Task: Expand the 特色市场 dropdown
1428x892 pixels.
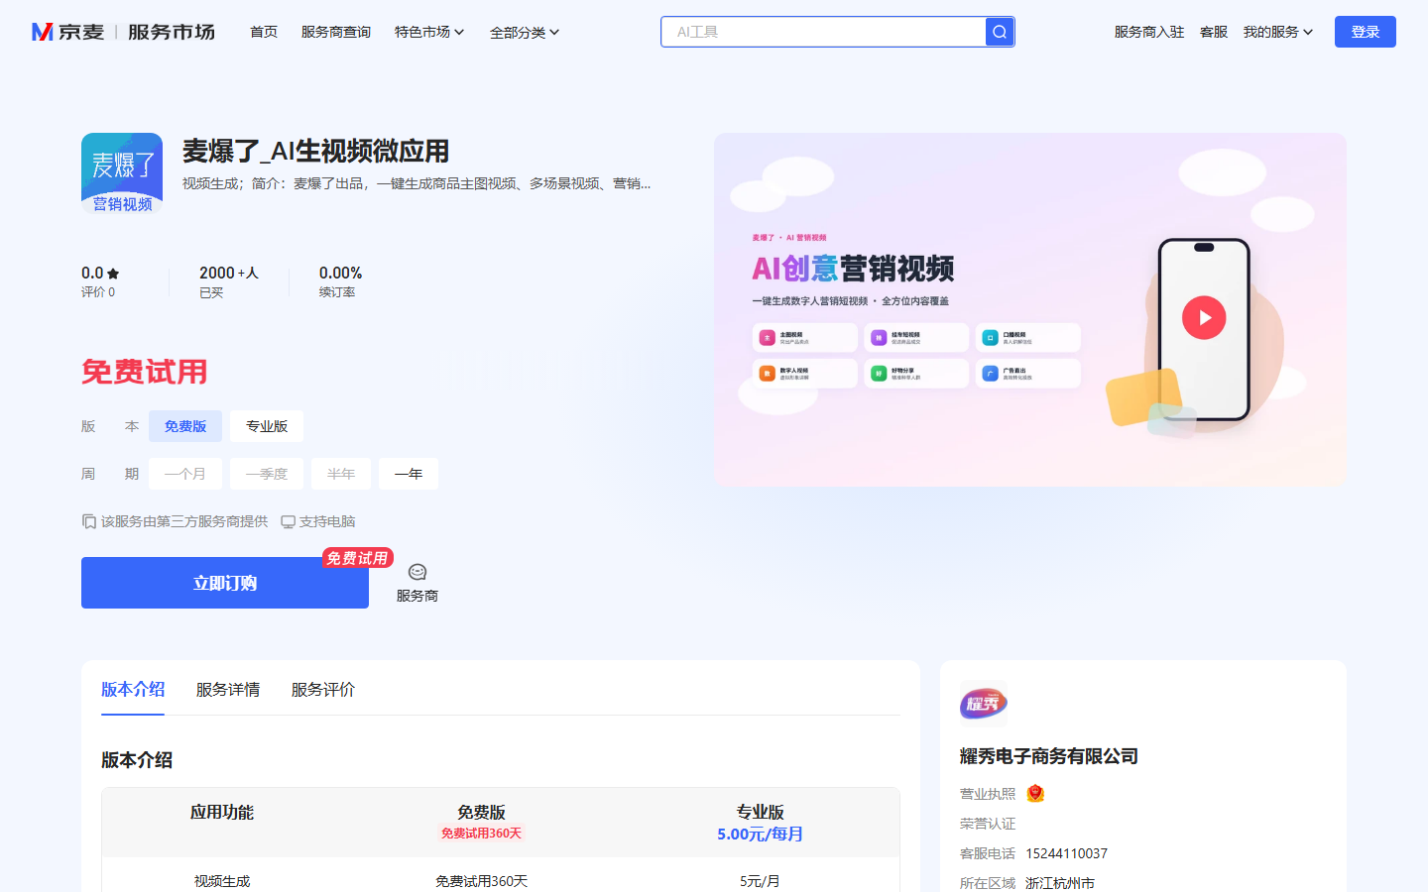Action: [429, 32]
